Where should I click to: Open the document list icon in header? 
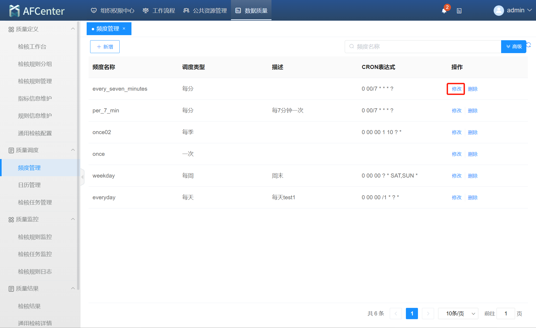pyautogui.click(x=459, y=11)
